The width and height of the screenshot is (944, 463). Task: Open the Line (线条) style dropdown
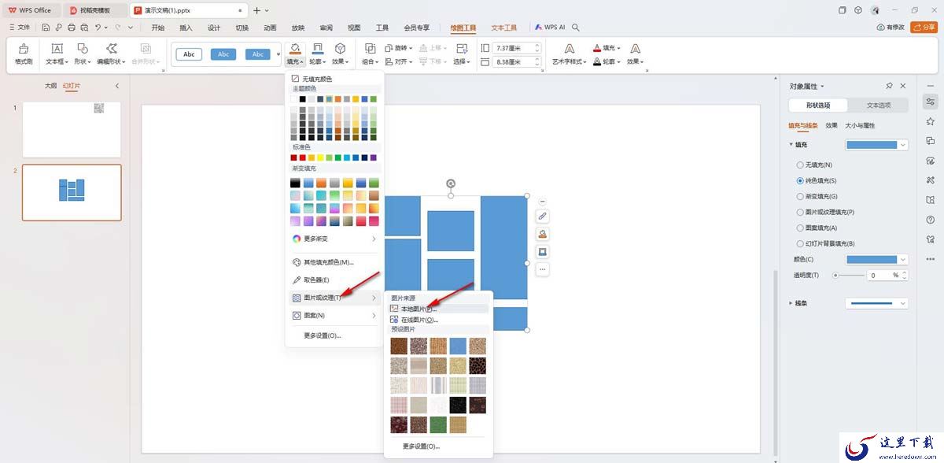point(876,302)
